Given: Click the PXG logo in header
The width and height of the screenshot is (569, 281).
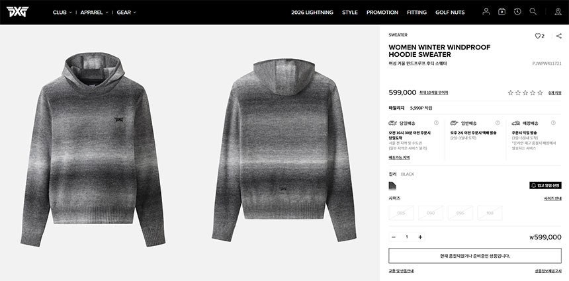Looking at the screenshot, I should tap(17, 12).
